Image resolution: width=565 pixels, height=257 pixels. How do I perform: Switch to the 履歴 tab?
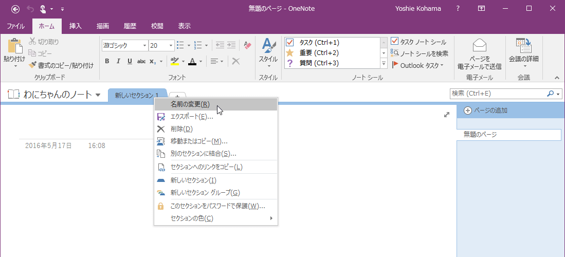click(130, 26)
